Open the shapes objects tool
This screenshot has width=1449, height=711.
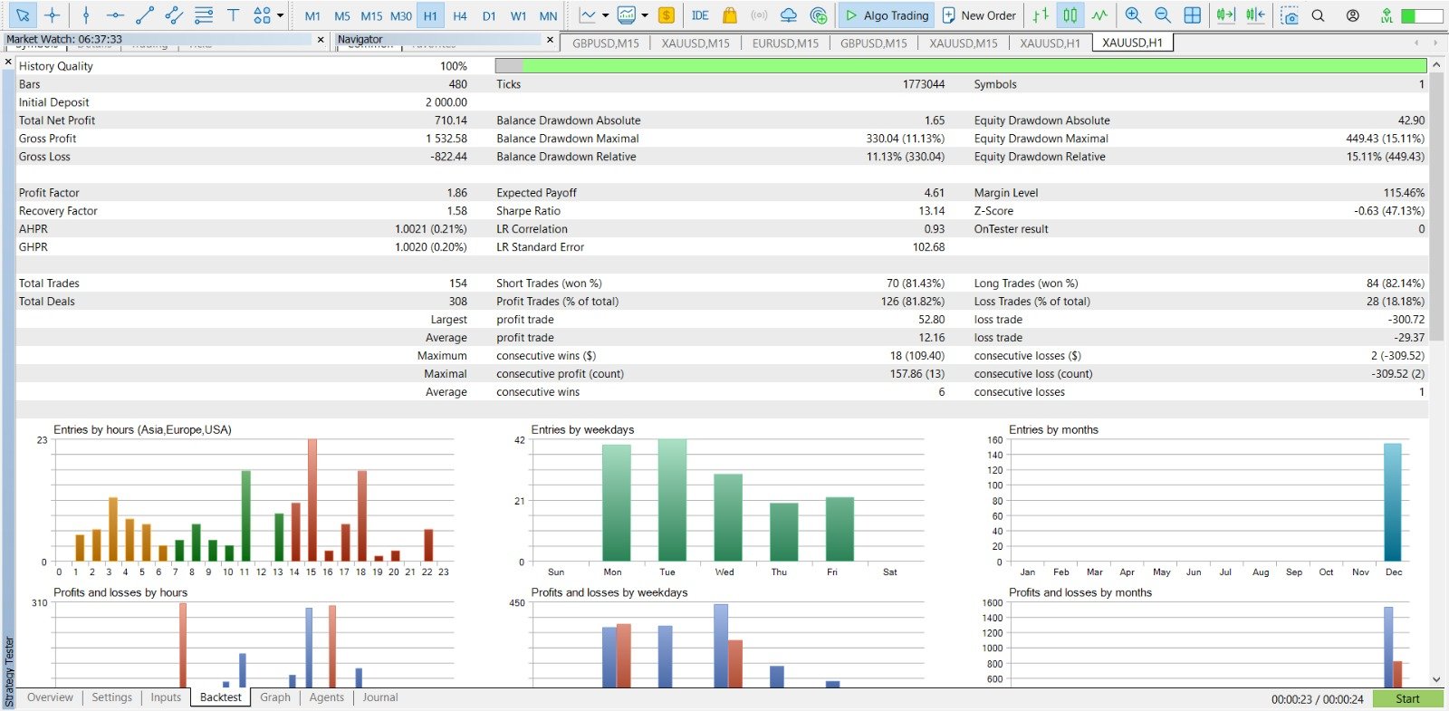(262, 15)
